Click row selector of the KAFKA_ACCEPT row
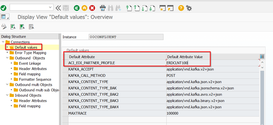Viewport: 273px width, 125px height. coord(65,69)
